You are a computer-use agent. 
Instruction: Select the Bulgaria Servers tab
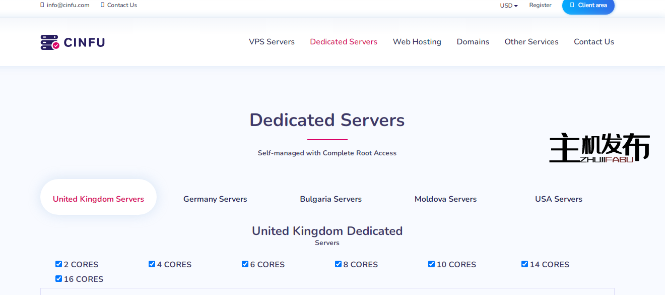pos(330,199)
